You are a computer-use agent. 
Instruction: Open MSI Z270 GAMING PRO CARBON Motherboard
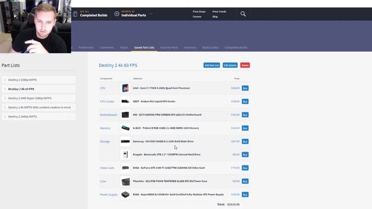167,114
